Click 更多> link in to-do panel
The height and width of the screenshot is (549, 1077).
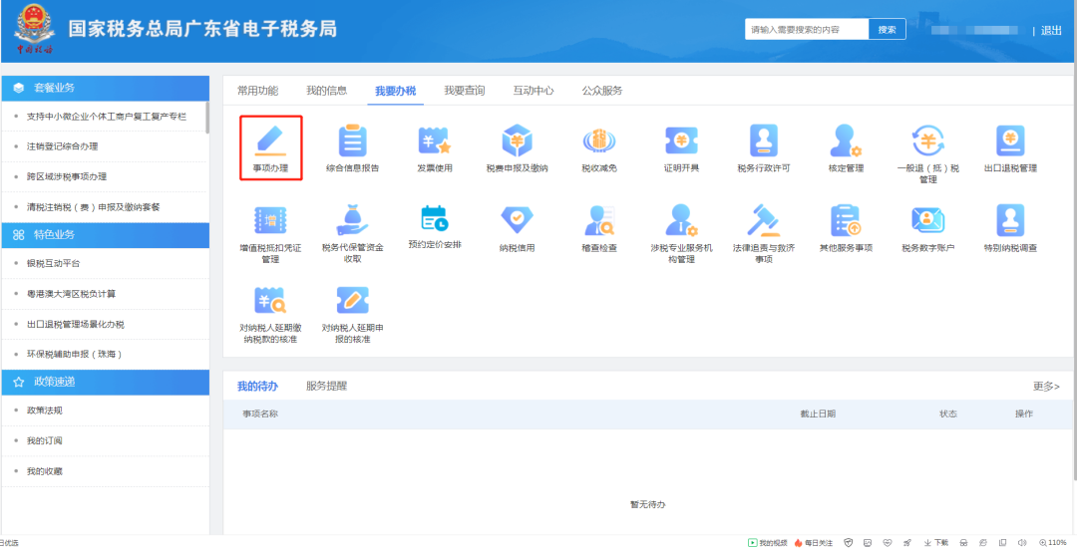pyautogui.click(x=1046, y=387)
